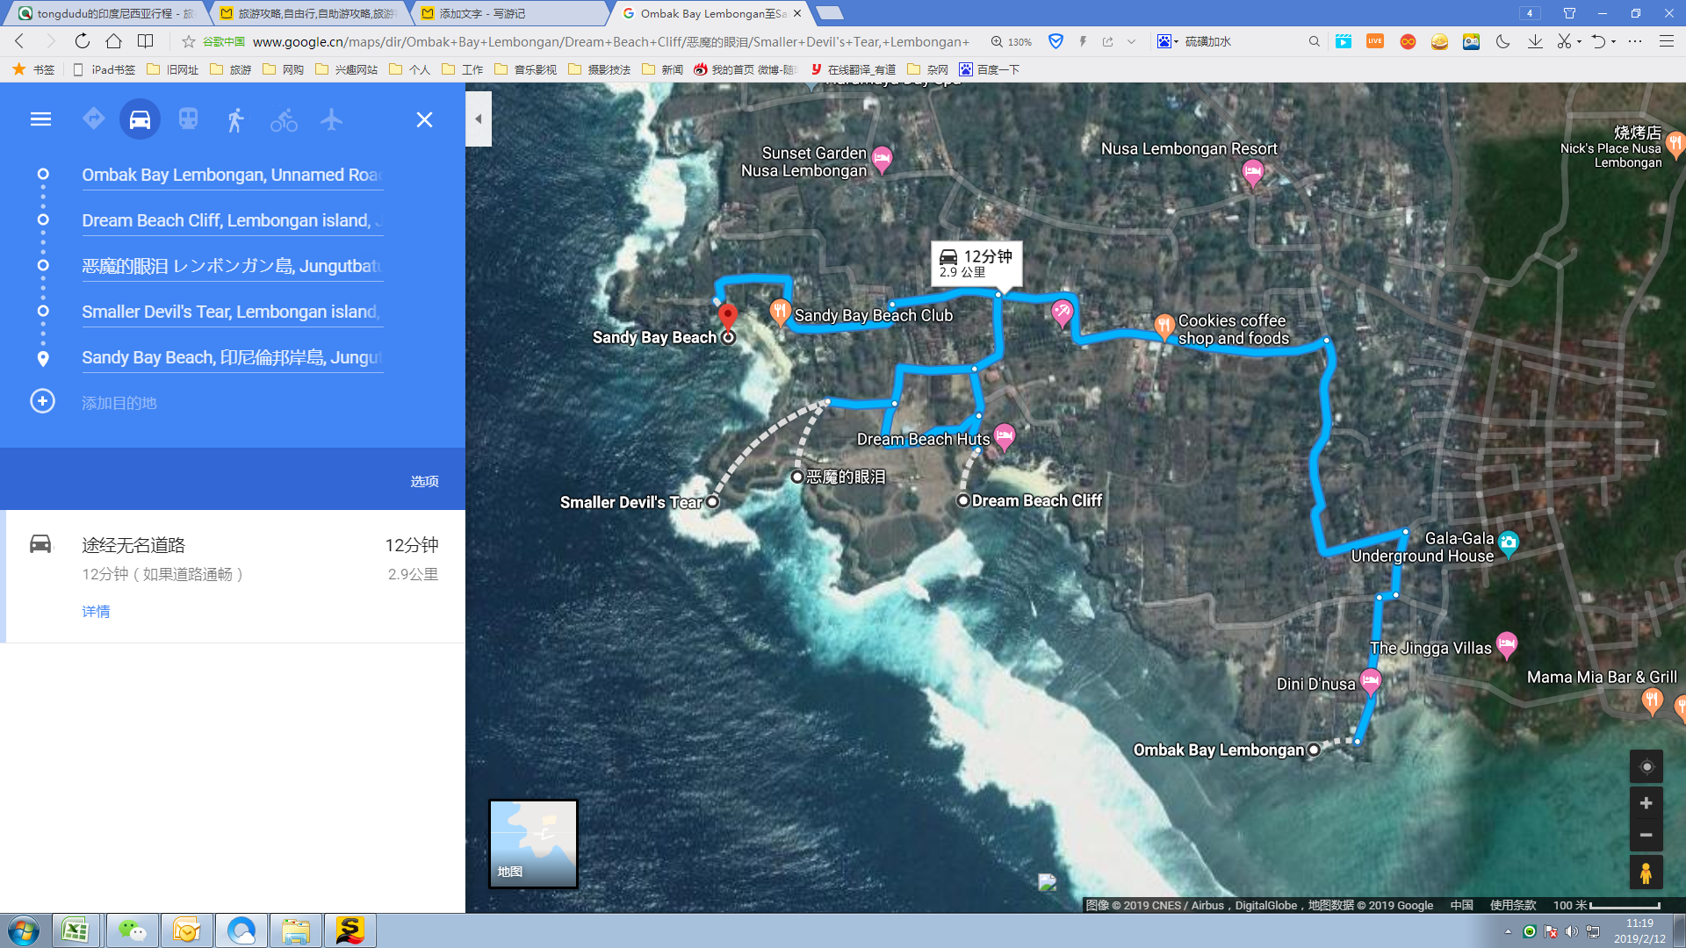
Task: Edit the Smaller Devil's Tear waypoint field
Action: pos(232,312)
